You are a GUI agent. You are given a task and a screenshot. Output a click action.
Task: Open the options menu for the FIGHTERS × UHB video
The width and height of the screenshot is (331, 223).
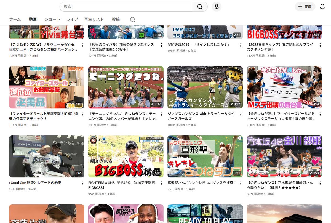coord(161,184)
